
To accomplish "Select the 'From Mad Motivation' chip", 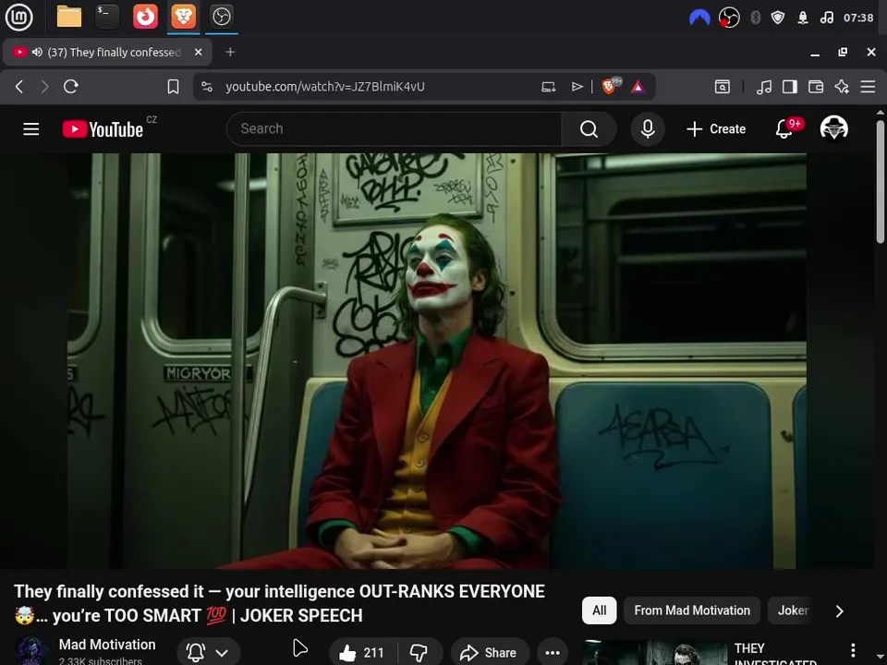I will click(x=692, y=611).
